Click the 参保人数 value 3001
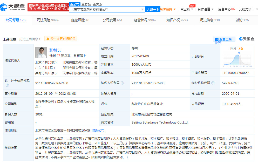This screenshot has height=164, width=258. [x=39, y=114]
